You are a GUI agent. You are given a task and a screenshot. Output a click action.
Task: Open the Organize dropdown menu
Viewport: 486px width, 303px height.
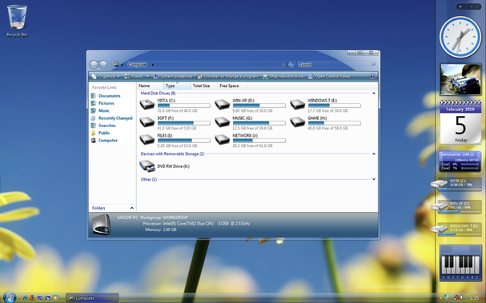coord(106,77)
